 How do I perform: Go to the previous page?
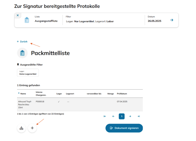113,116
